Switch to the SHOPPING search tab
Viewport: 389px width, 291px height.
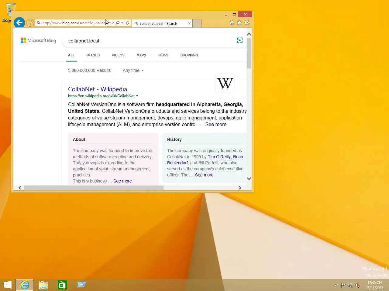click(189, 55)
